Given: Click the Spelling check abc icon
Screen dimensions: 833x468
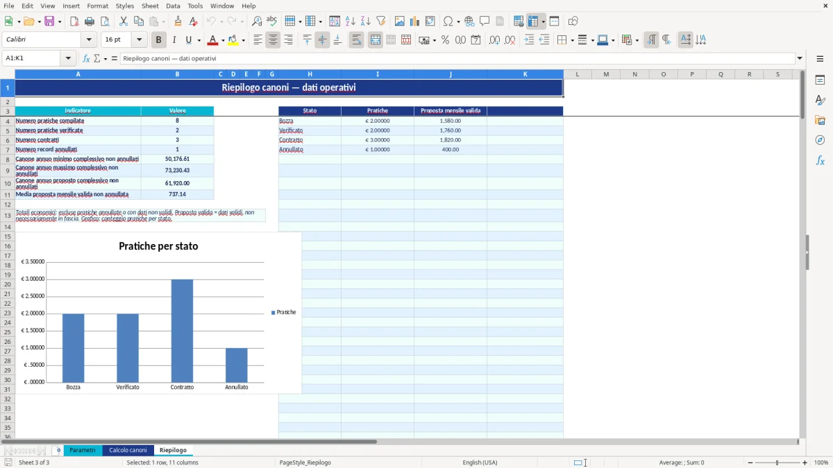Looking at the screenshot, I should pyautogui.click(x=272, y=21).
